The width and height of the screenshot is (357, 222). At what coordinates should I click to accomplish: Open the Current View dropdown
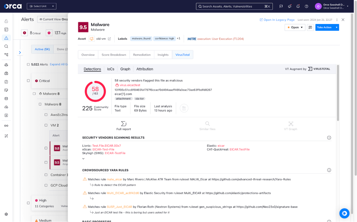[x=53, y=19]
